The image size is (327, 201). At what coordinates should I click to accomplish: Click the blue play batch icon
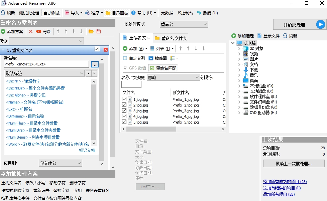point(321,25)
